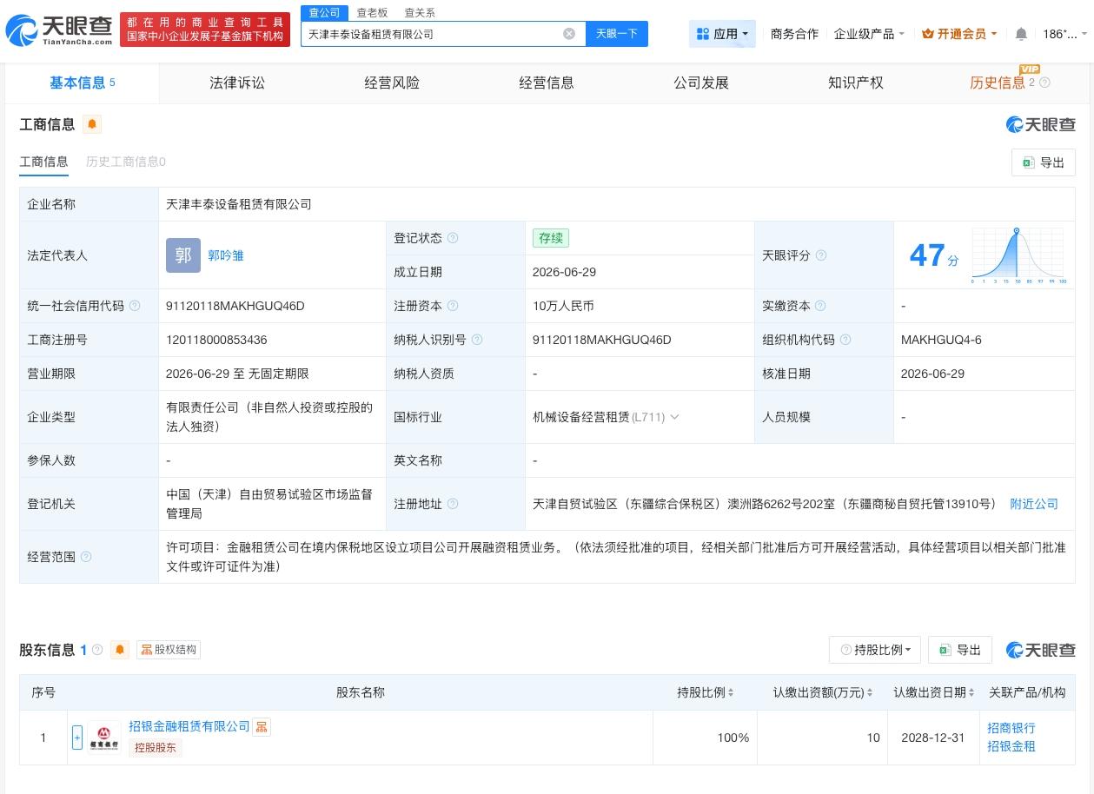
Task: Expand shareholder row with plus button
Action: tap(77, 738)
